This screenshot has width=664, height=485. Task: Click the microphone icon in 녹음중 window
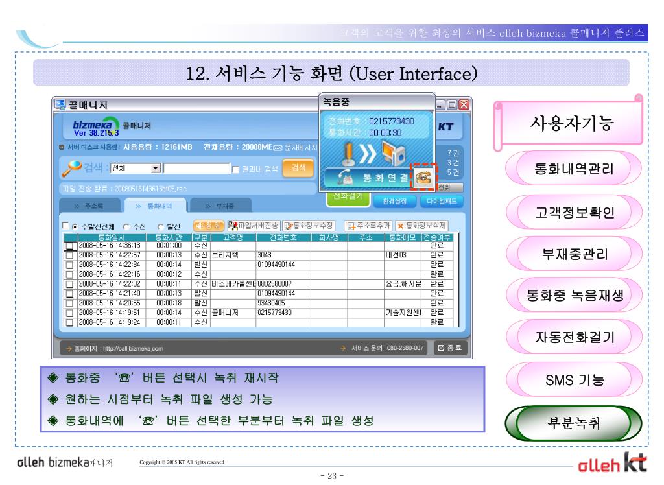point(348,154)
